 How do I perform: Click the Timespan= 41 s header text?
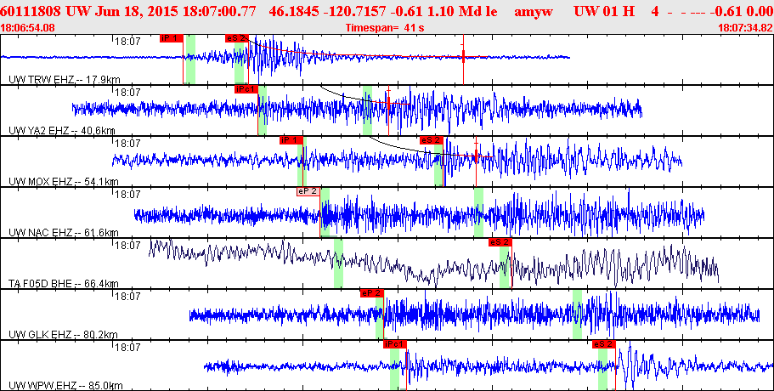pyautogui.click(x=385, y=28)
